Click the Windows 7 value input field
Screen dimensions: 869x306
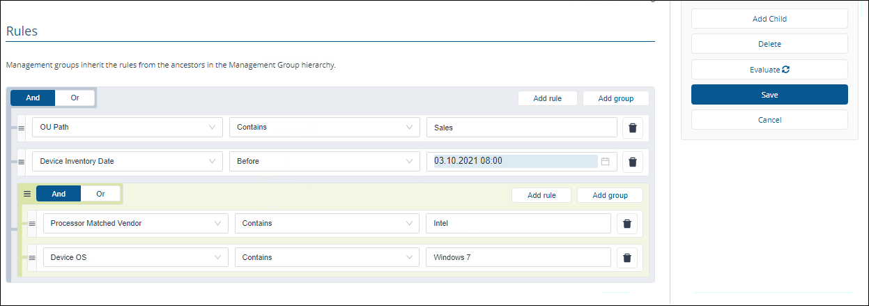pyautogui.click(x=518, y=258)
